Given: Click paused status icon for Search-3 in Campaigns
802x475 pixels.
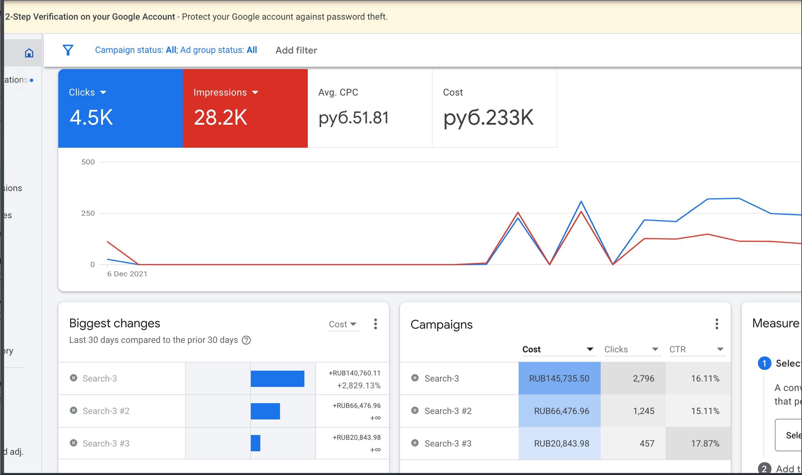Looking at the screenshot, I should (415, 378).
